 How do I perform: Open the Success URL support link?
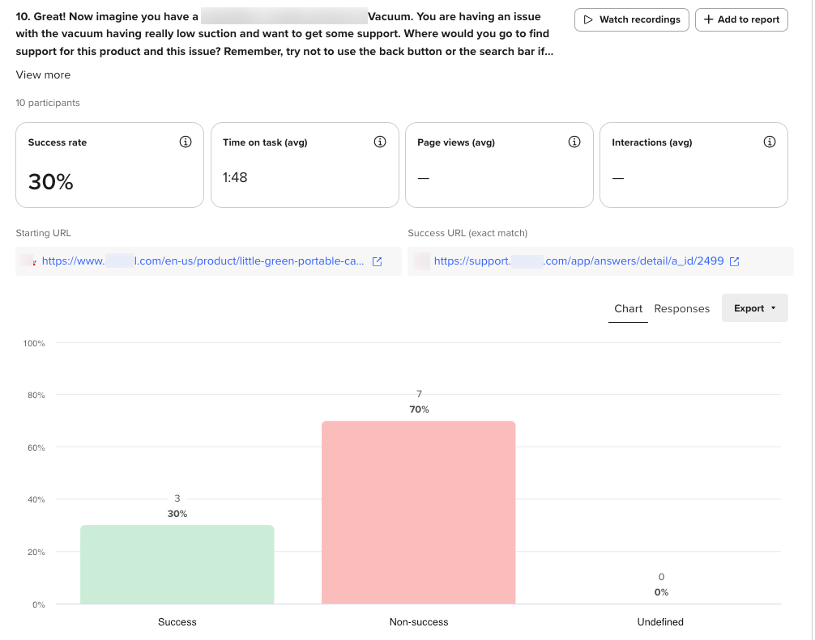click(x=578, y=261)
